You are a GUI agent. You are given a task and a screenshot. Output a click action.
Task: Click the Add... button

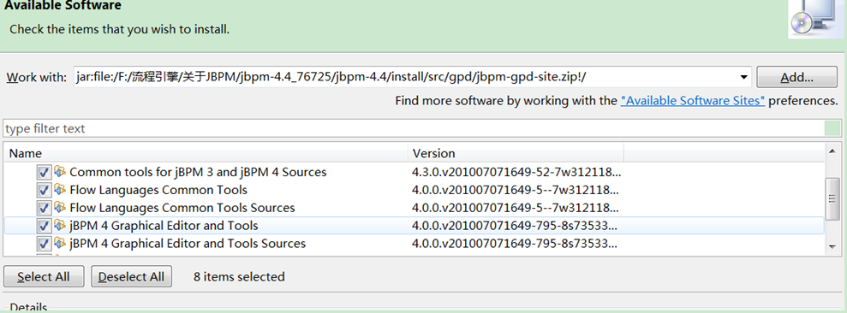point(796,77)
